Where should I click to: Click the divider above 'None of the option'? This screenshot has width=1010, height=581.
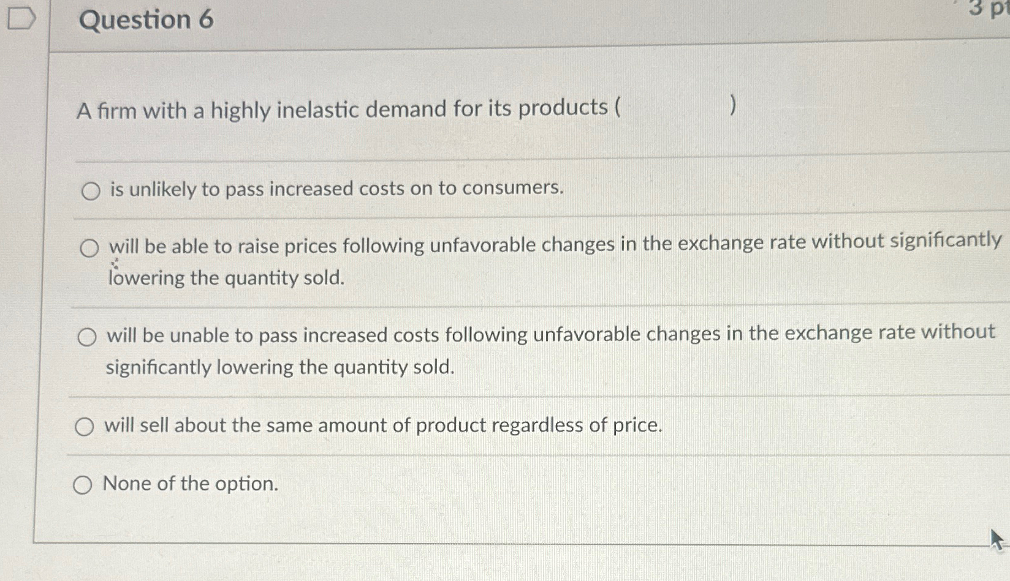490,455
